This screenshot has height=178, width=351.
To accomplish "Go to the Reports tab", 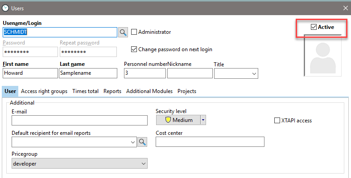I will click(x=112, y=91).
